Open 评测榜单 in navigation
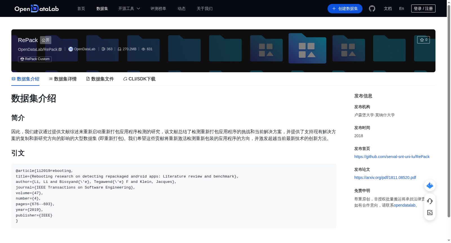 click(158, 8)
